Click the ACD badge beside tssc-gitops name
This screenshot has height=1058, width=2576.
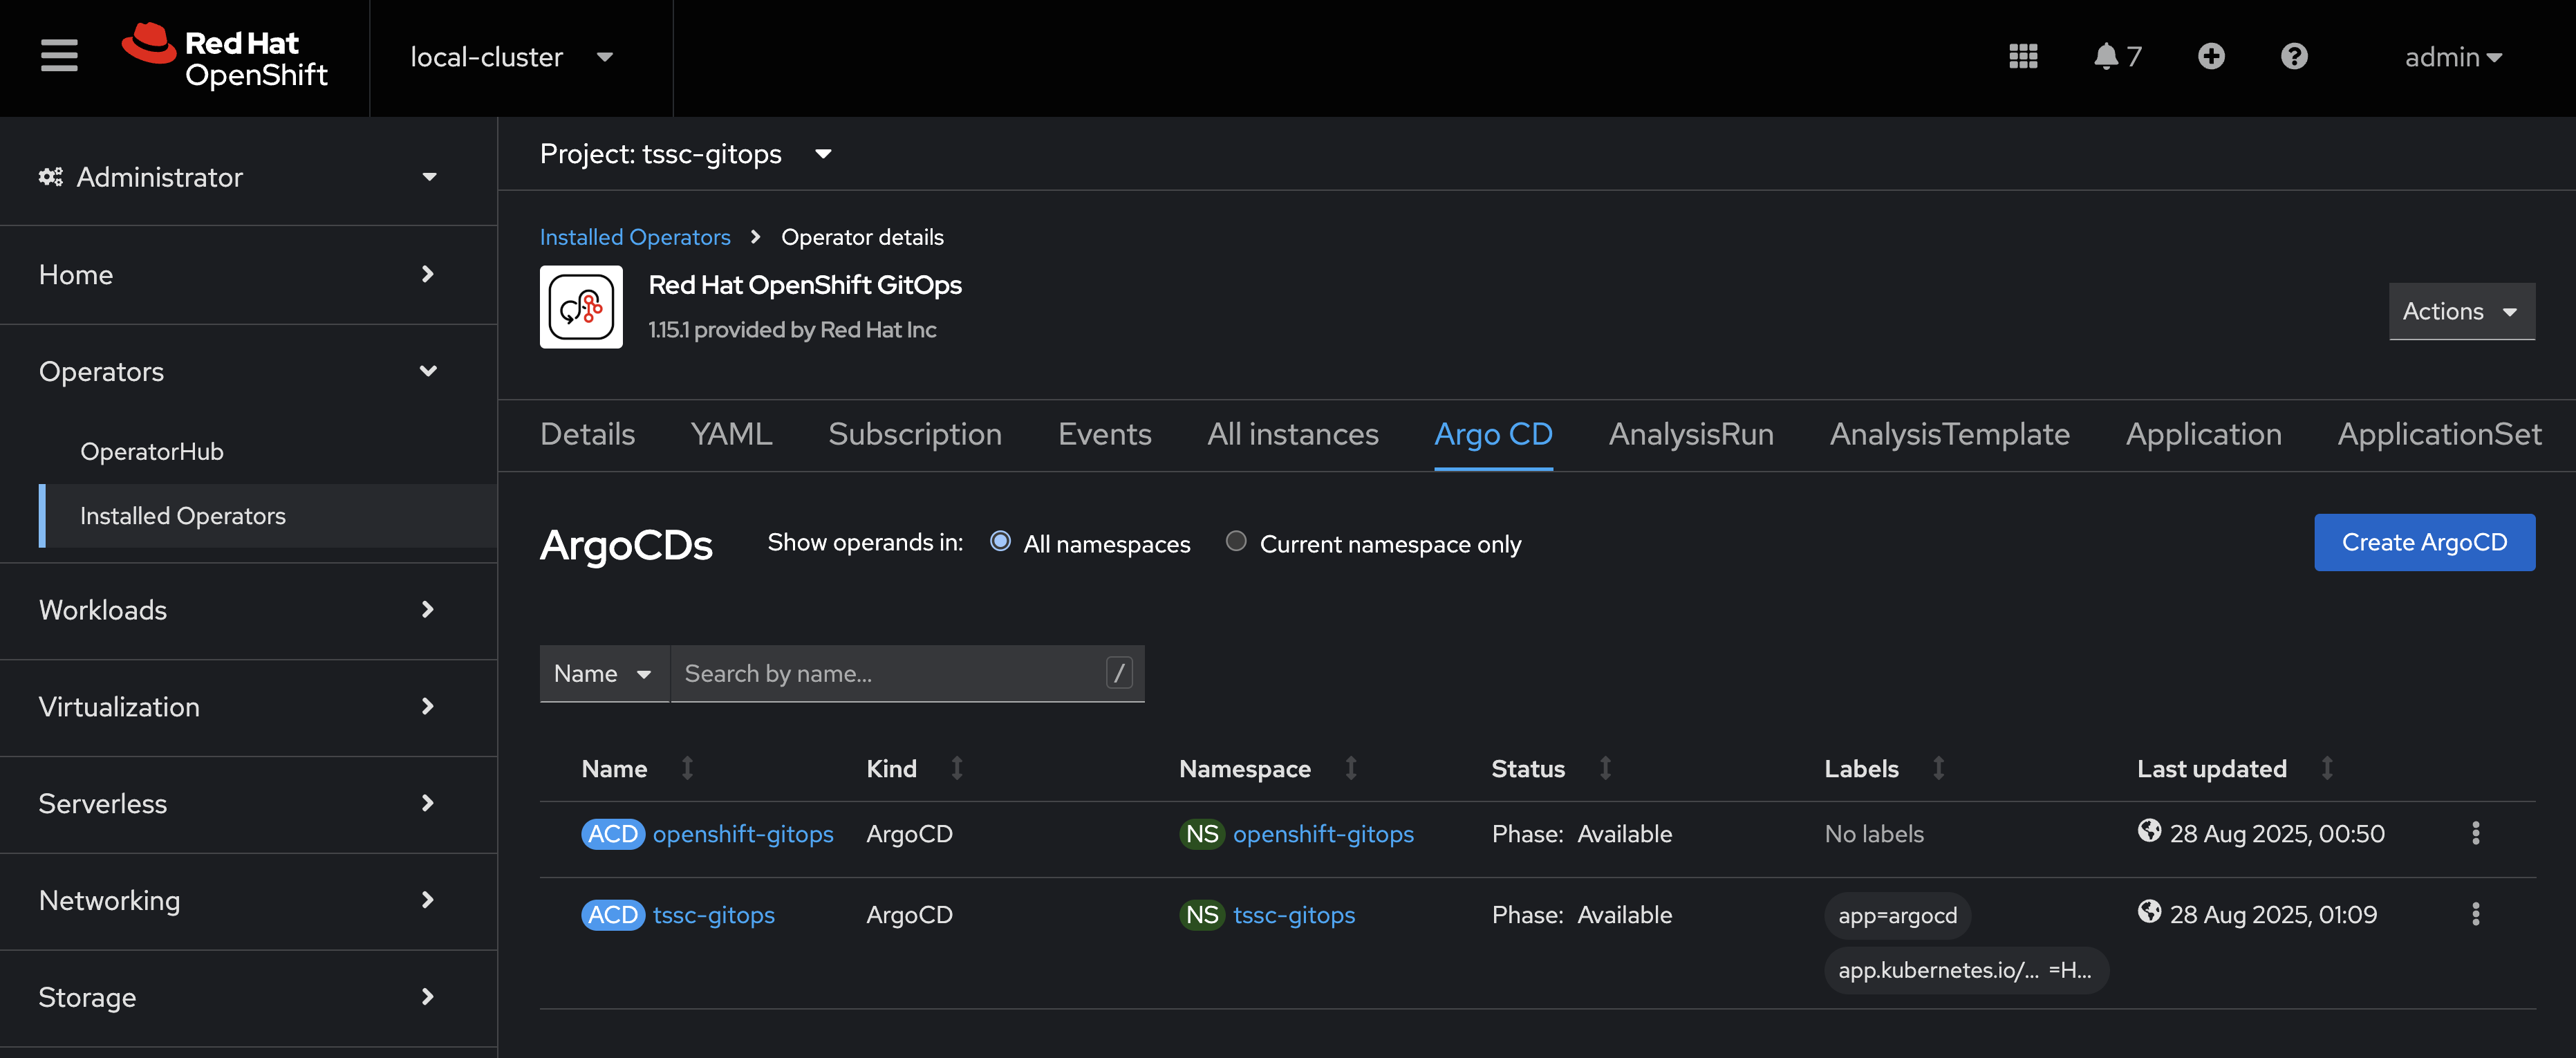point(613,915)
